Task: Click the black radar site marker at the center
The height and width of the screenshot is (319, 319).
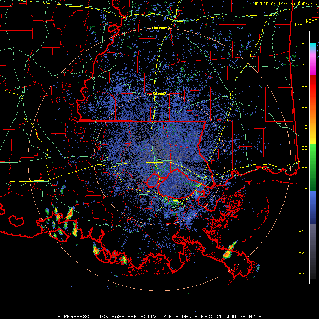Action: (x=160, y=160)
